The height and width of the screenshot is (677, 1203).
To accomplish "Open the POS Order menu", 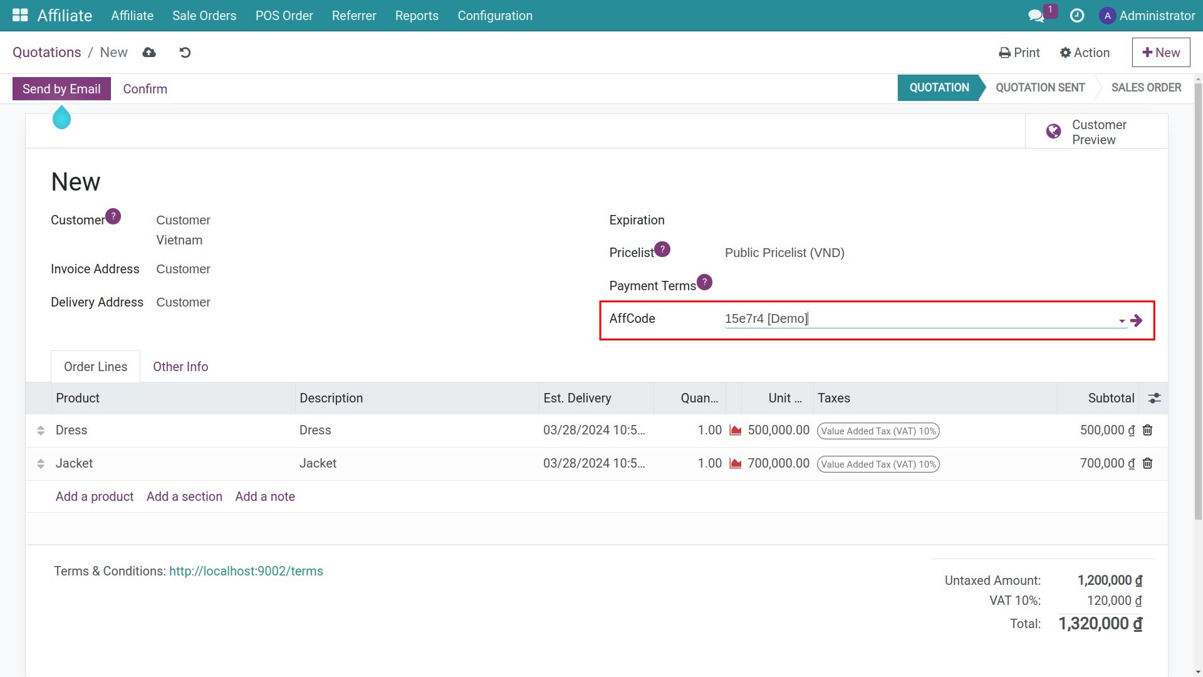I will pyautogui.click(x=284, y=16).
